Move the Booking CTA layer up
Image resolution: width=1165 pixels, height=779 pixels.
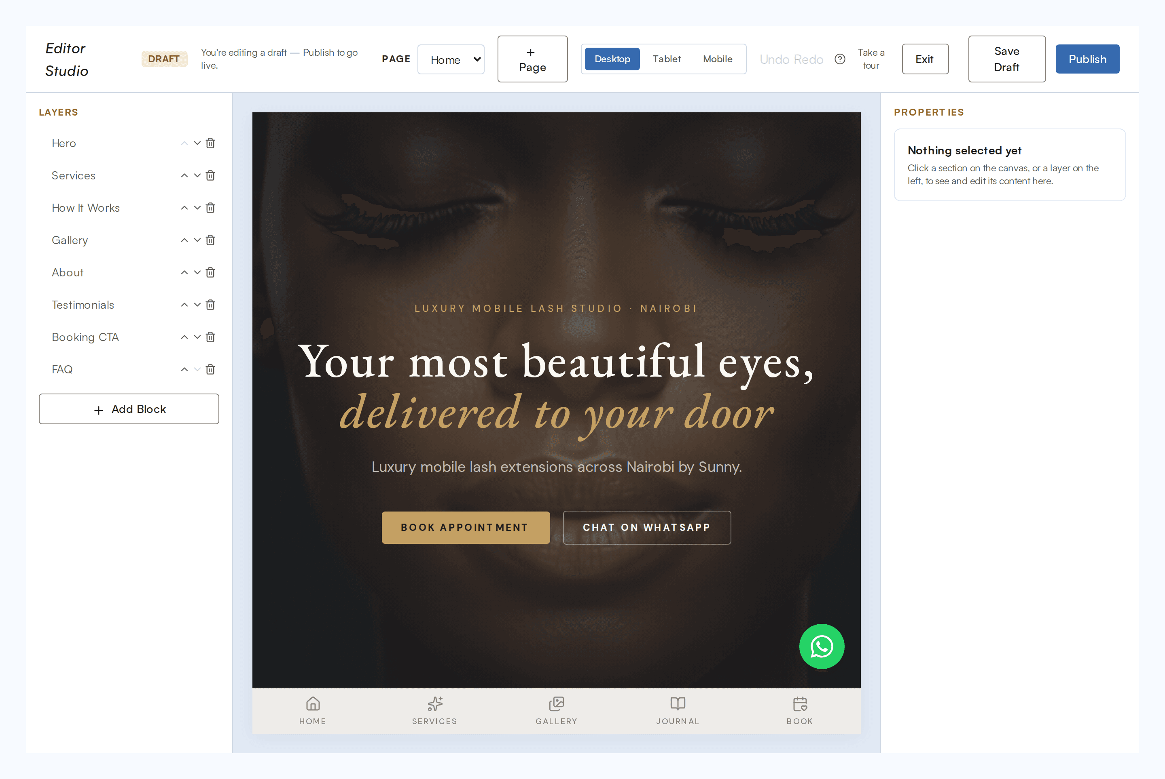pyautogui.click(x=184, y=337)
